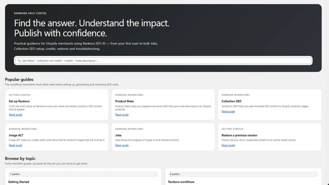Click the Browse by topic heading
The image size is (329, 185).
[x=20, y=158]
